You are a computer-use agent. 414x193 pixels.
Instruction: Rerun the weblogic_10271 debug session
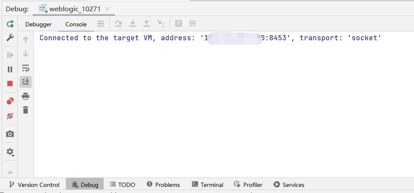click(x=10, y=24)
